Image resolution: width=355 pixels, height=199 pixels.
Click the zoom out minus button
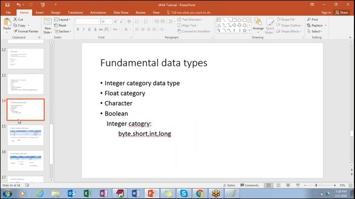click(305, 185)
